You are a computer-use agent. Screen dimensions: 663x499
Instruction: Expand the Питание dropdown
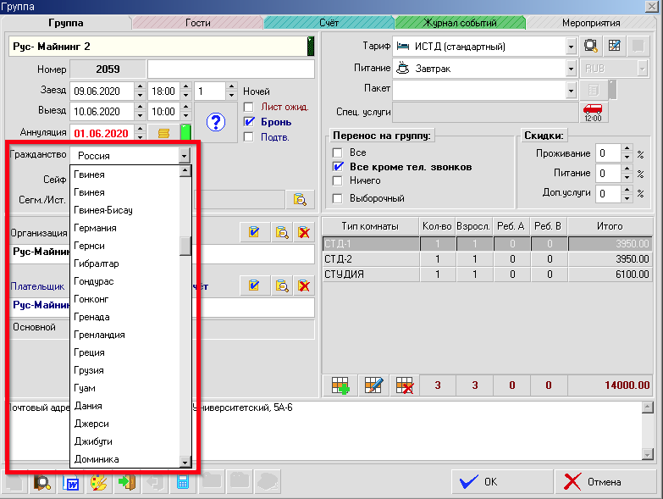pos(570,68)
